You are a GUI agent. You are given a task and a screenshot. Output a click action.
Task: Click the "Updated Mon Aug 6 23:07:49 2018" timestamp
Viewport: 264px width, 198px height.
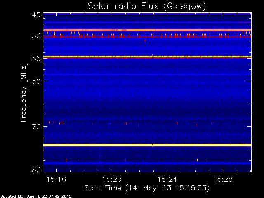point(36,196)
